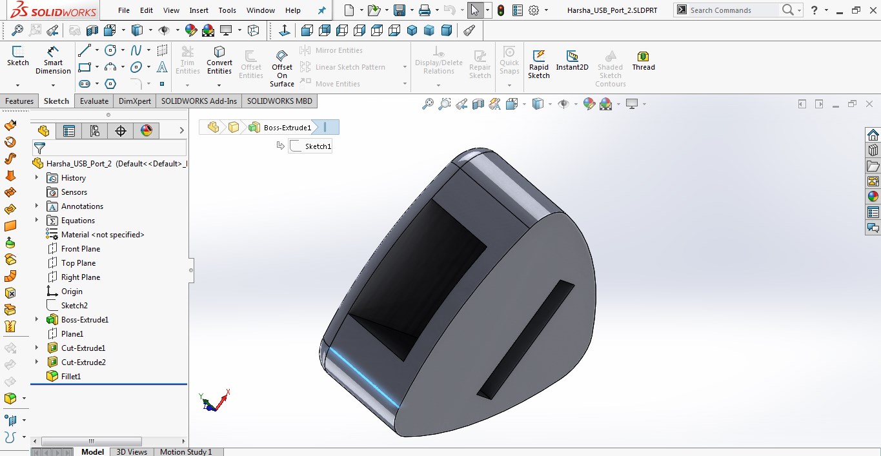Viewport: 881px width, 456px height.
Task: Select the Spline sketch tool
Action: 136,50
